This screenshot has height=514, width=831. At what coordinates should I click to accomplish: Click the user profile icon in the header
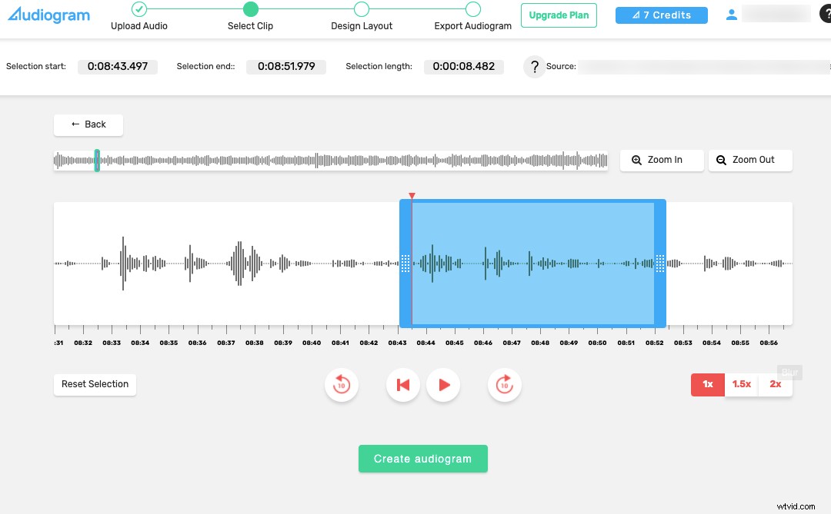[x=731, y=13]
